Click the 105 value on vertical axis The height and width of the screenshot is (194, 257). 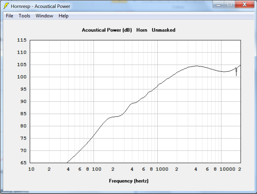(x=22, y=65)
